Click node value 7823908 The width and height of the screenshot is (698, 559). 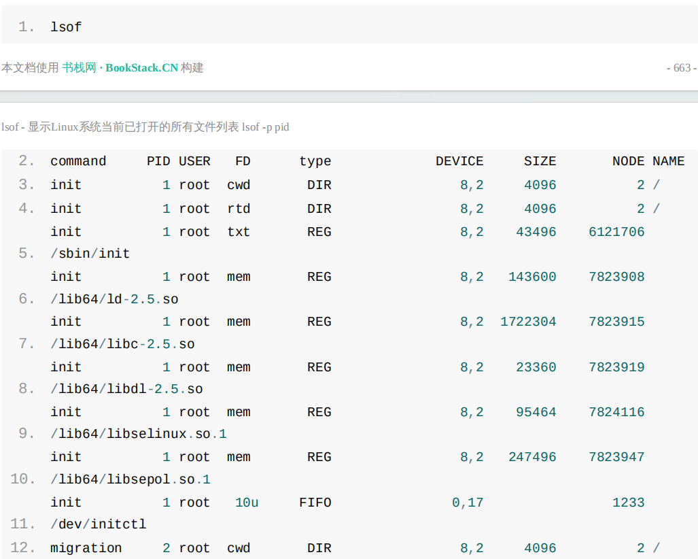[x=616, y=277]
